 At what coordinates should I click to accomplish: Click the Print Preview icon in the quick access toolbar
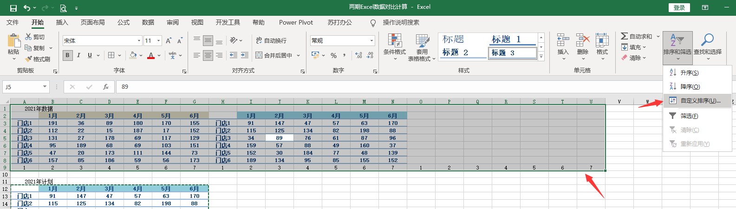click(x=63, y=8)
